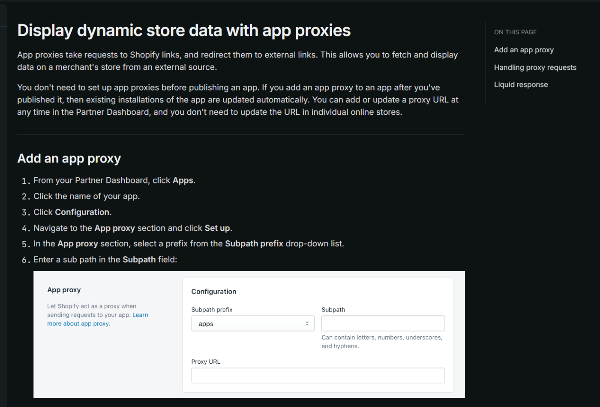This screenshot has width=600, height=407.
Task: Click the 'Configuration' card title in screenshot
Action: tap(214, 291)
